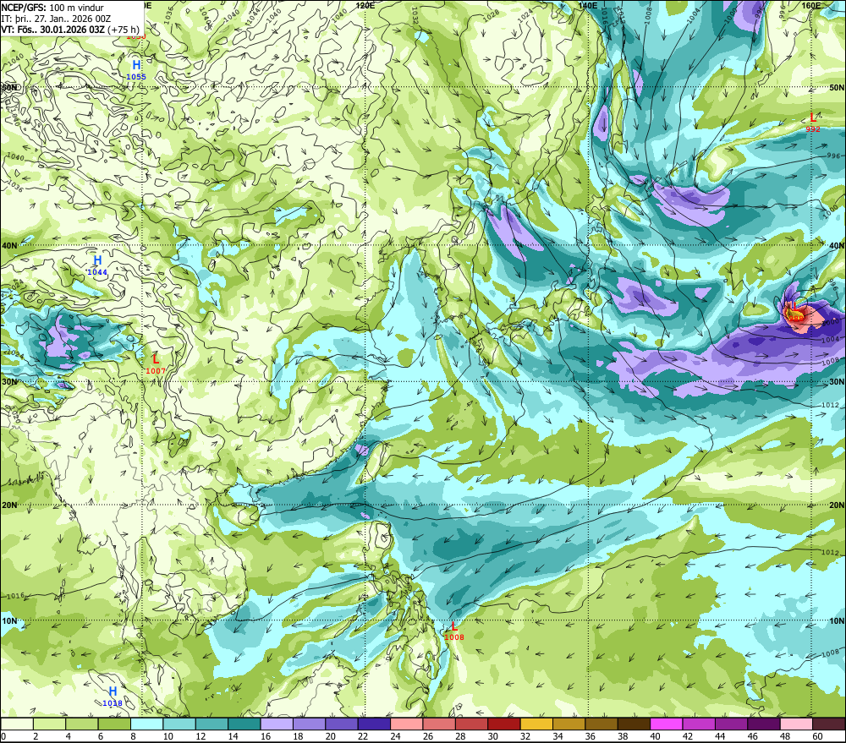This screenshot has height=743, width=846.
Task: Click the 1028 isobar label at the top
Action: click(x=491, y=14)
